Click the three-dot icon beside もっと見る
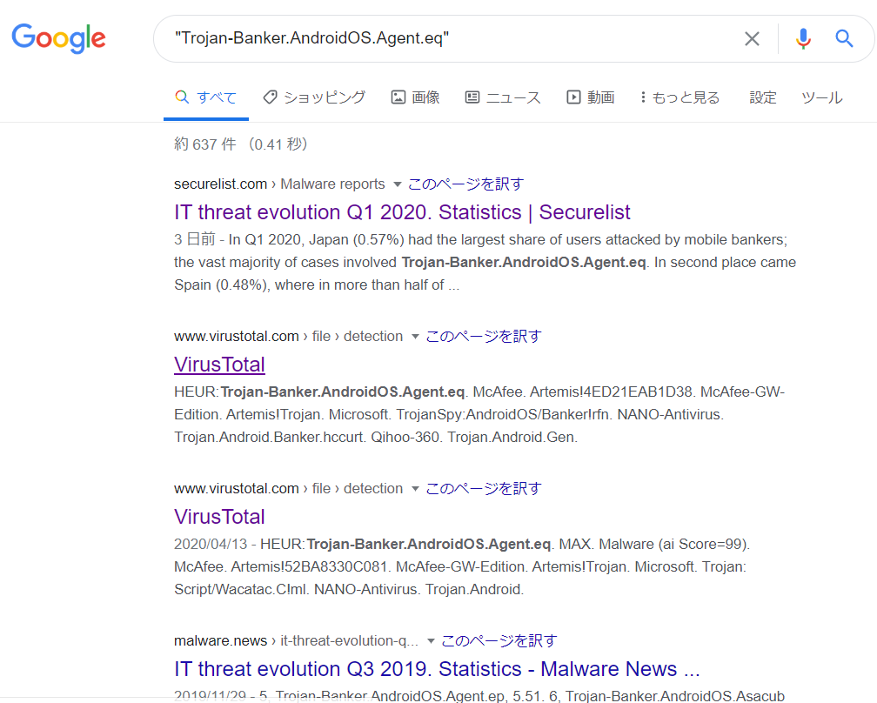Image resolution: width=877 pixels, height=703 pixels. (x=643, y=97)
